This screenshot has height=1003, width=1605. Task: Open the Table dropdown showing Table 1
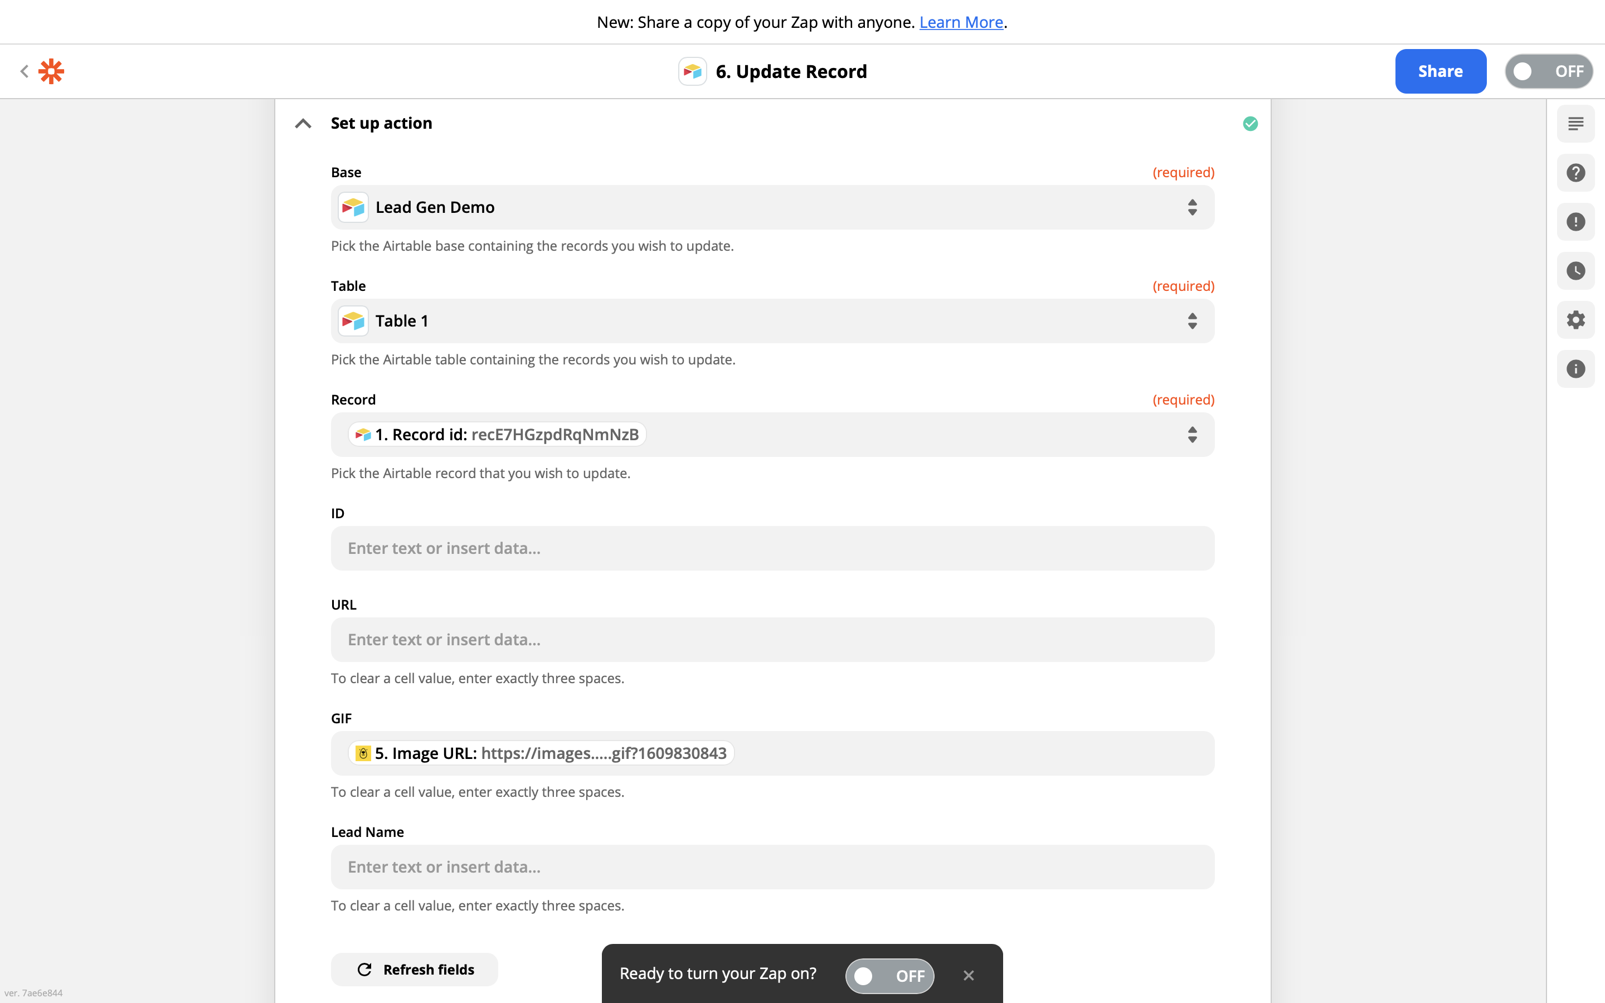coord(772,321)
